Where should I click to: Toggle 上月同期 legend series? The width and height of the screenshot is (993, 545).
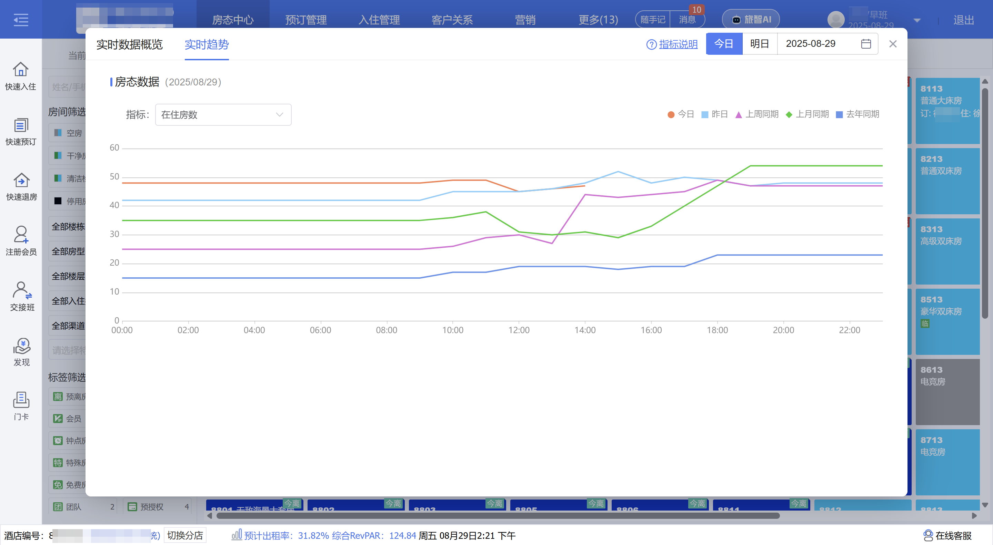[807, 114]
